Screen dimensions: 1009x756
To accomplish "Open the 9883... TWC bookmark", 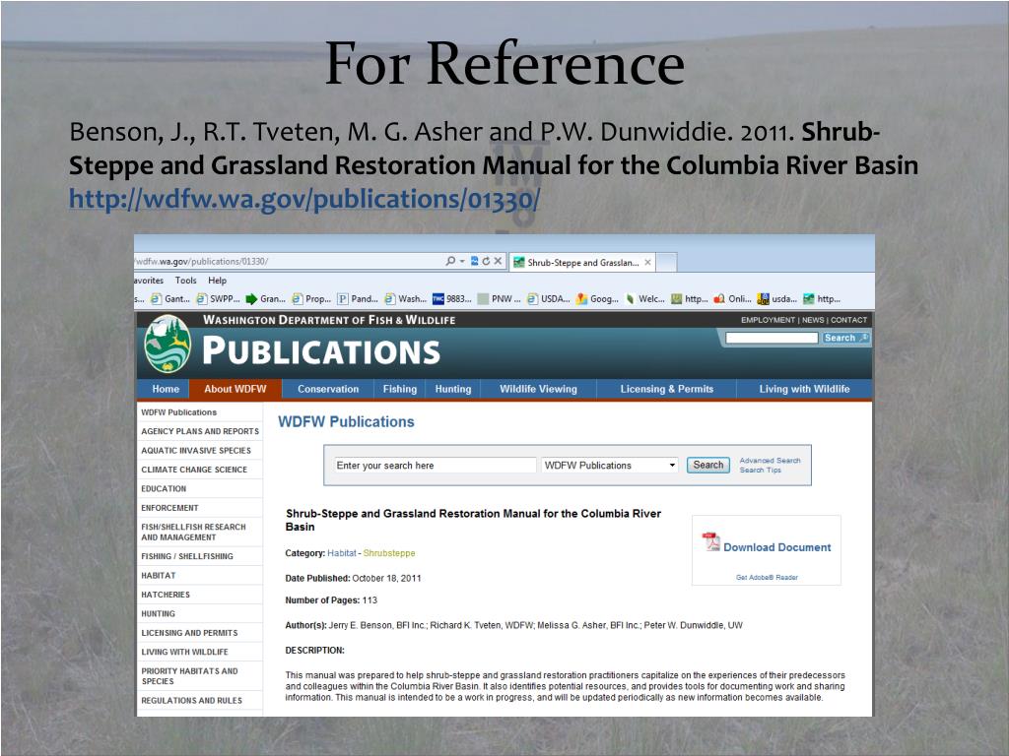I will click(x=452, y=299).
